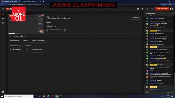Viewport: 175px width, 98px height.
Task: Open OBS Studio from the taskbar
Action: click(61, 96)
